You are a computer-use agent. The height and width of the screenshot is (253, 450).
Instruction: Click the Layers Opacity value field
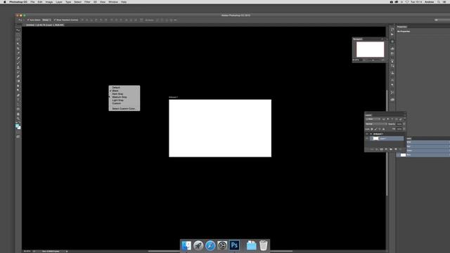399,124
